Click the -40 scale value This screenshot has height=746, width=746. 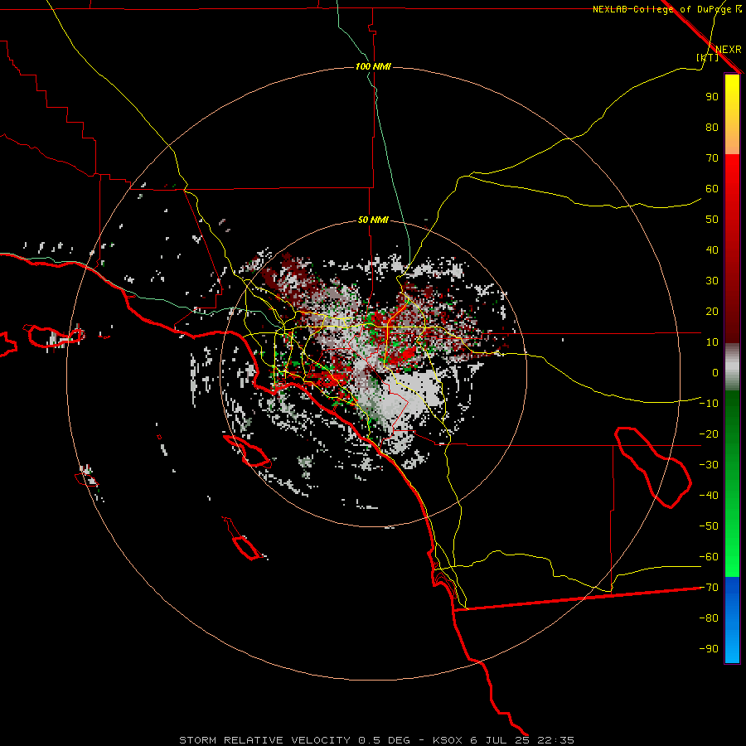coord(709,496)
